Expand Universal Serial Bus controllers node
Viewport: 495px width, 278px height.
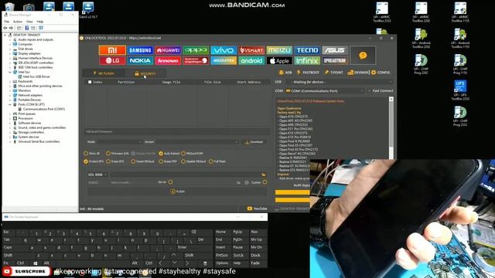(10, 141)
